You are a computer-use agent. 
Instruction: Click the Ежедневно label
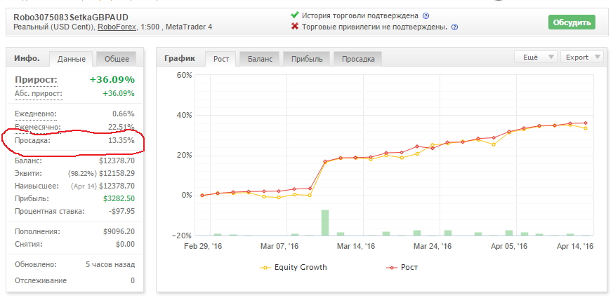click(36, 114)
